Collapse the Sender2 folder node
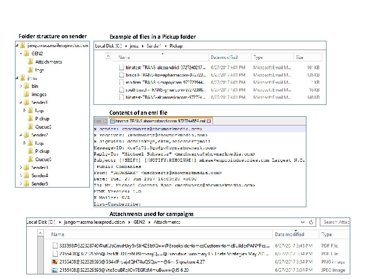 (x=21, y=135)
